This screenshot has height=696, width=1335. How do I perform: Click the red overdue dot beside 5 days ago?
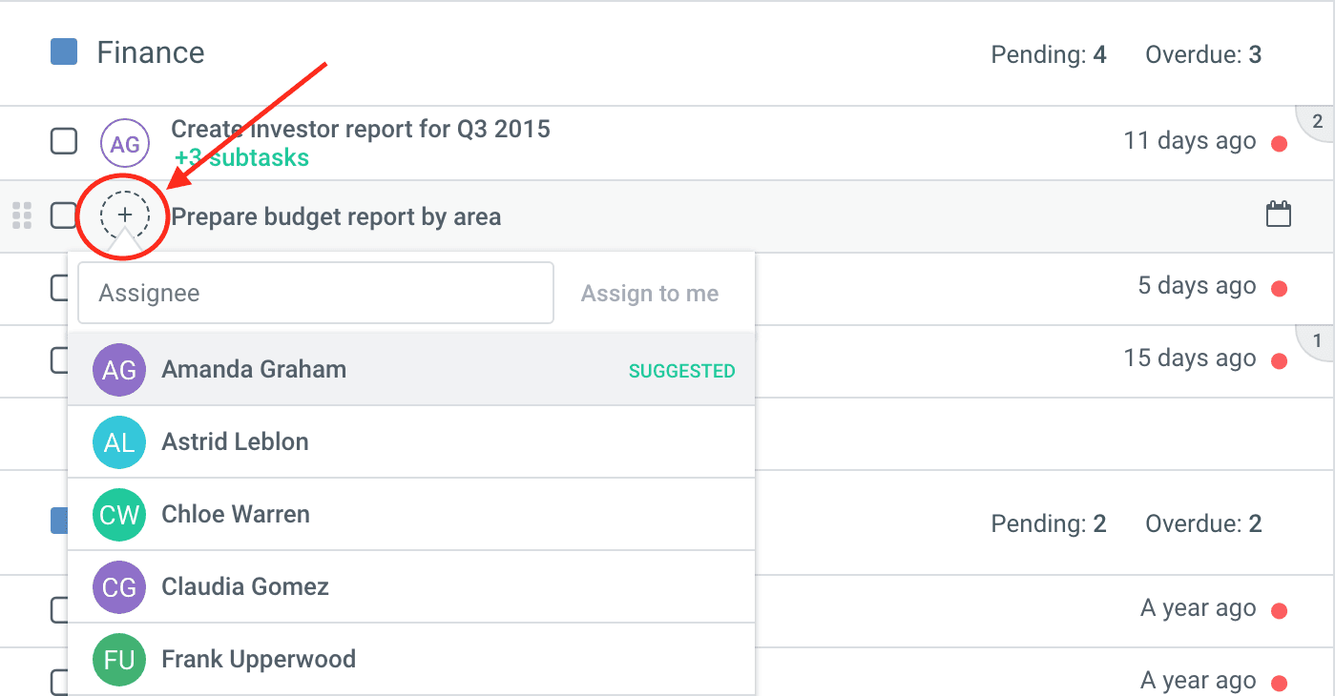pyautogui.click(x=1280, y=288)
